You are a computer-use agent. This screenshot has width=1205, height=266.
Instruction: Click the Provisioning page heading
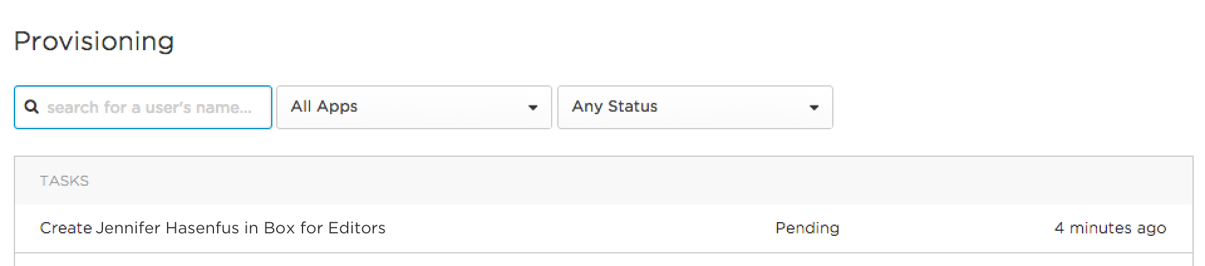94,41
